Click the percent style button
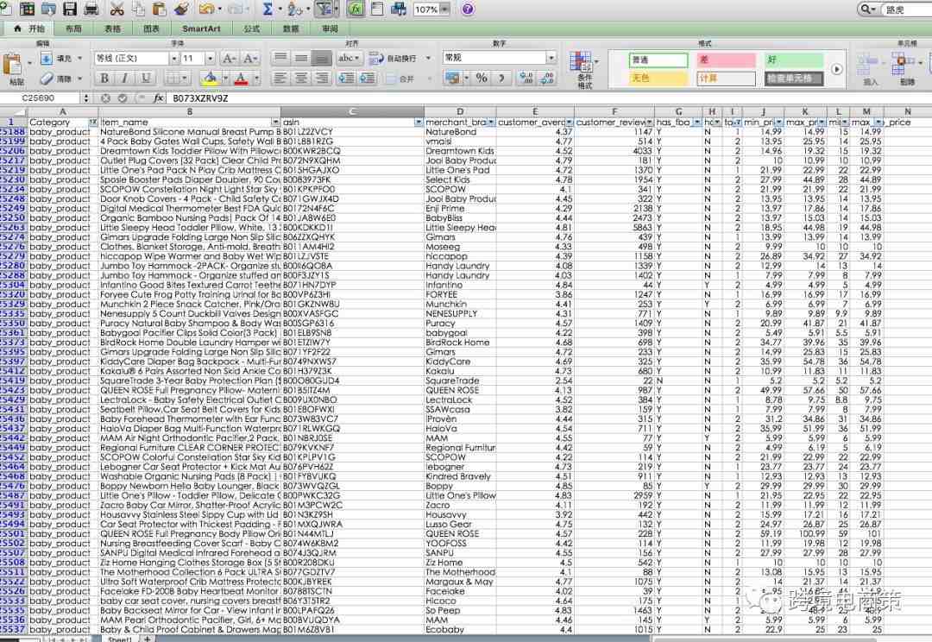 (482, 78)
